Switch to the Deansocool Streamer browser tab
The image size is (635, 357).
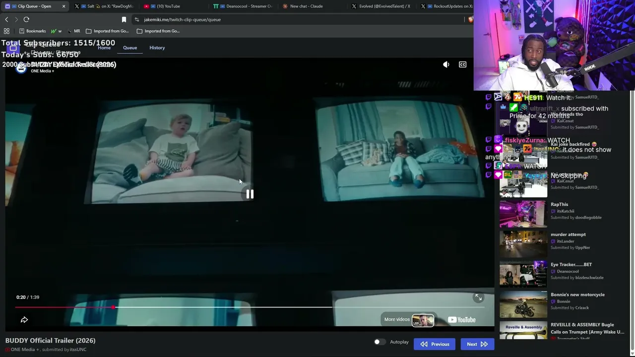click(x=243, y=6)
